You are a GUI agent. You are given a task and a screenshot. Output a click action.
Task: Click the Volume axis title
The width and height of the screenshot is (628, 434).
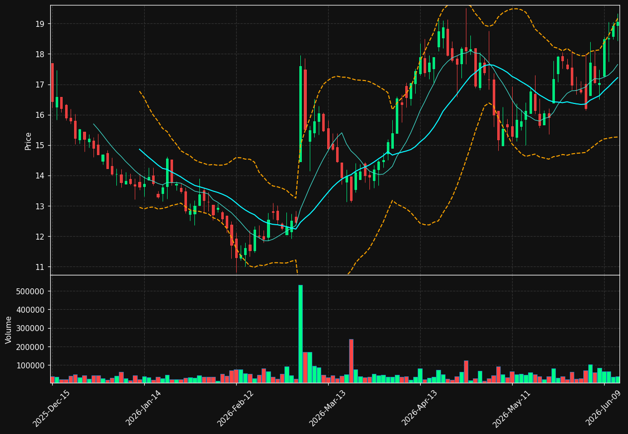[8, 330]
